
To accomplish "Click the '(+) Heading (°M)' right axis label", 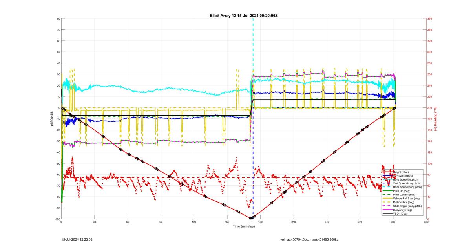I will [x=436, y=119].
